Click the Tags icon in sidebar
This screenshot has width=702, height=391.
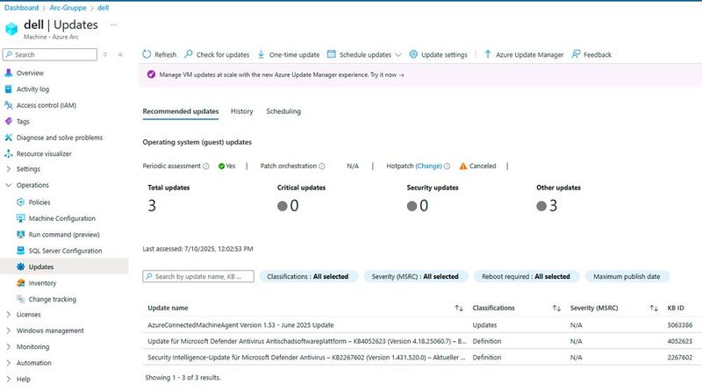coord(9,121)
